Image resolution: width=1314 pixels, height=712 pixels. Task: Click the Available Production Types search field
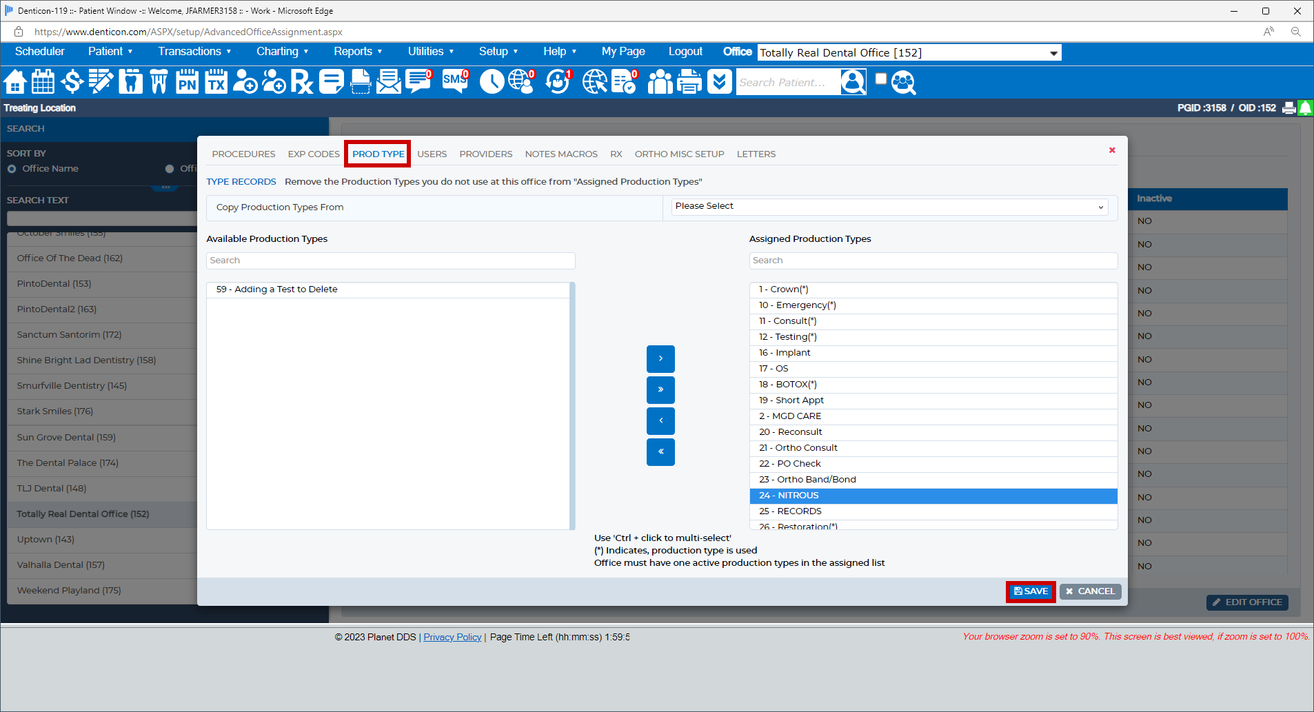(x=391, y=261)
